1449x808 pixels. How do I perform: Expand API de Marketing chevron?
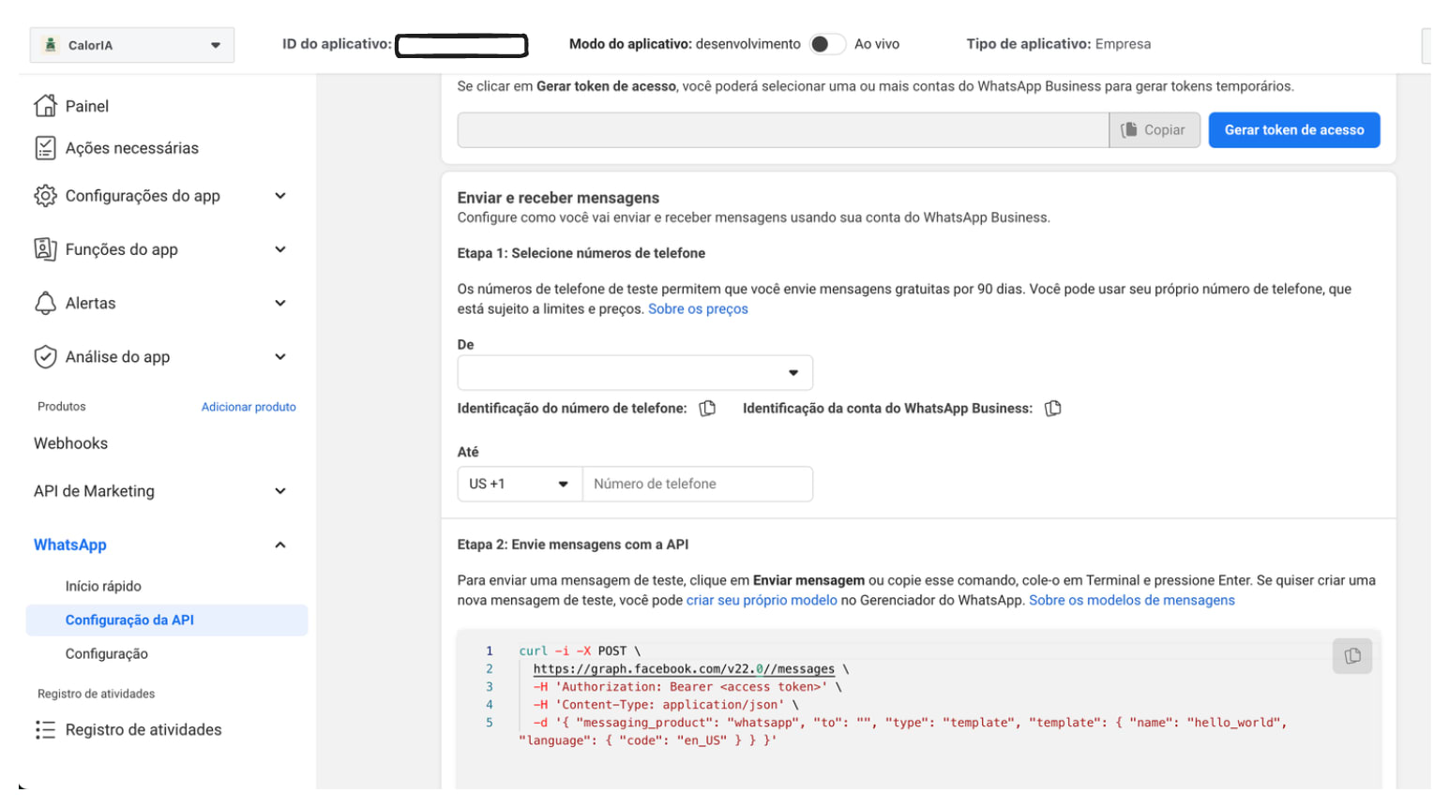tap(280, 491)
